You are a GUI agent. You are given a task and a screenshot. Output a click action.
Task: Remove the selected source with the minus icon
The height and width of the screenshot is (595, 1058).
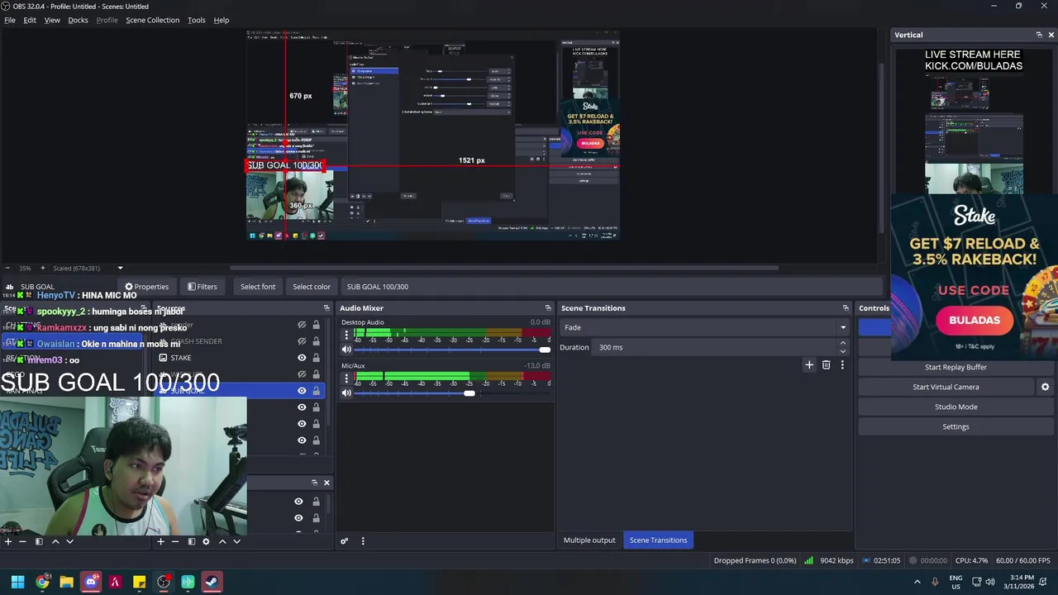pos(175,541)
